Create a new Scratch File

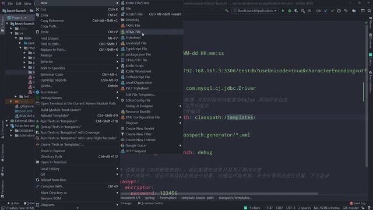[152, 14]
